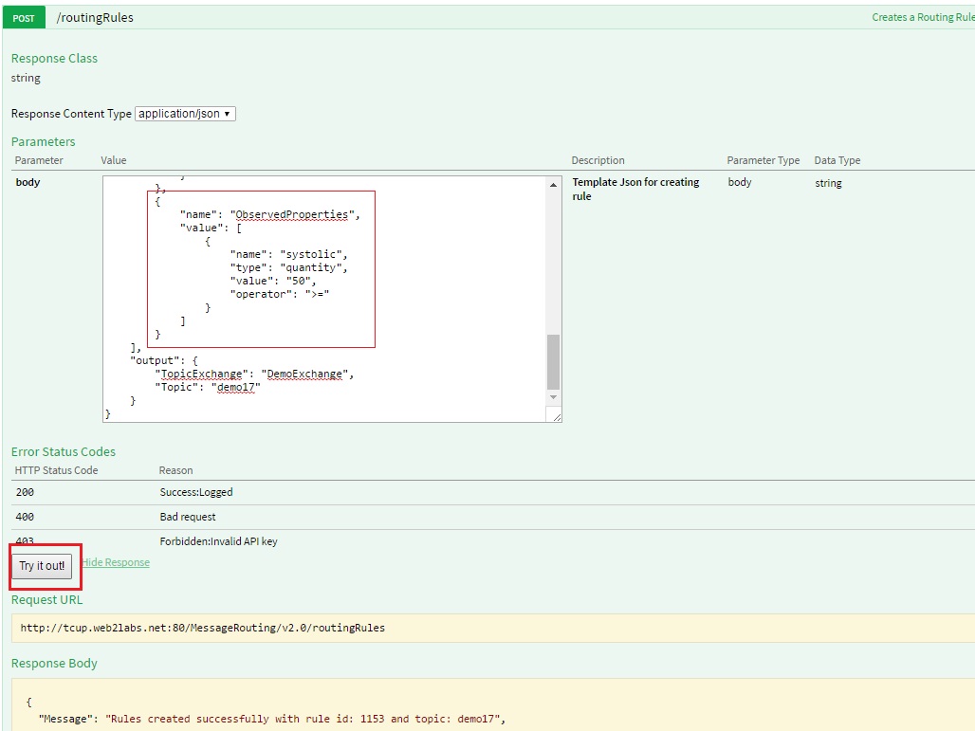Click the Data Type column header
This screenshot has width=975, height=731.
[x=837, y=160]
